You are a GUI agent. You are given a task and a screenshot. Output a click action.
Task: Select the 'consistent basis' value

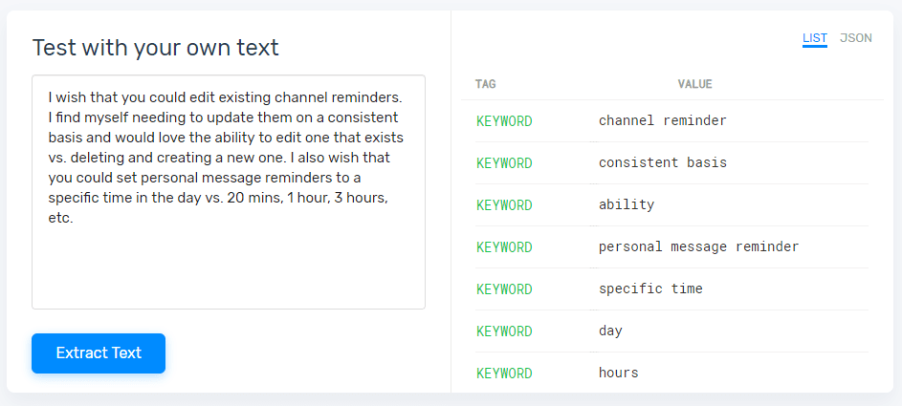(663, 163)
